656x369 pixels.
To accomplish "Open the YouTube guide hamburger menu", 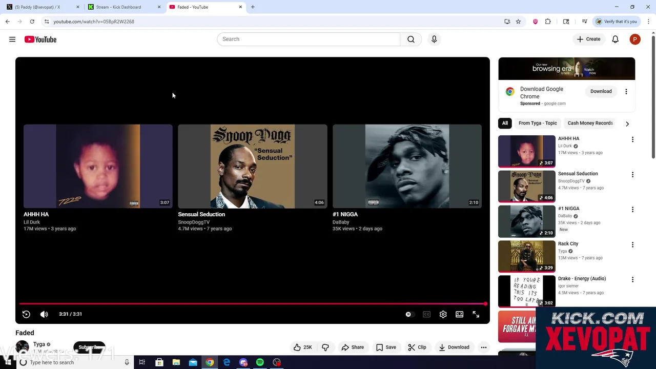I will pyautogui.click(x=12, y=39).
